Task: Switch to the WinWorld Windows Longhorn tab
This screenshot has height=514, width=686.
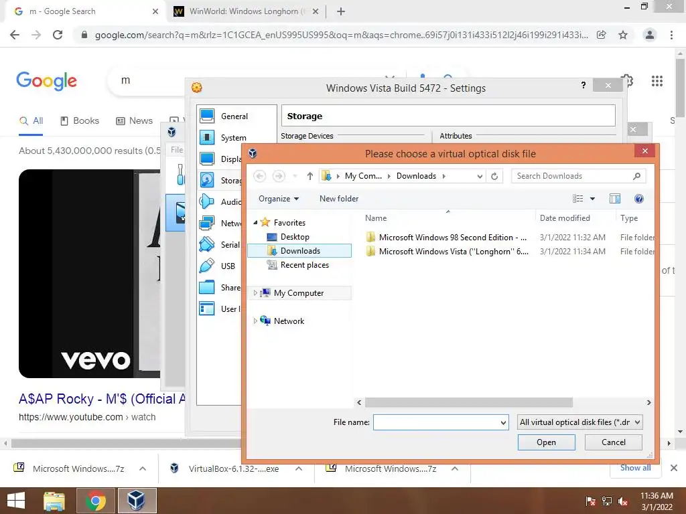Action: [247, 11]
